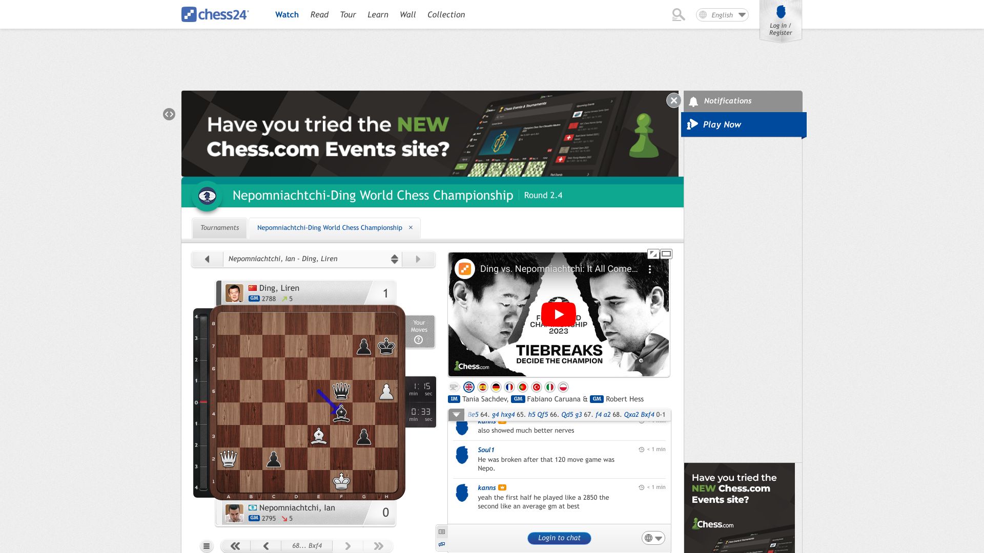The height and width of the screenshot is (553, 984).
Task: Go to the next game arrow
Action: (x=418, y=259)
